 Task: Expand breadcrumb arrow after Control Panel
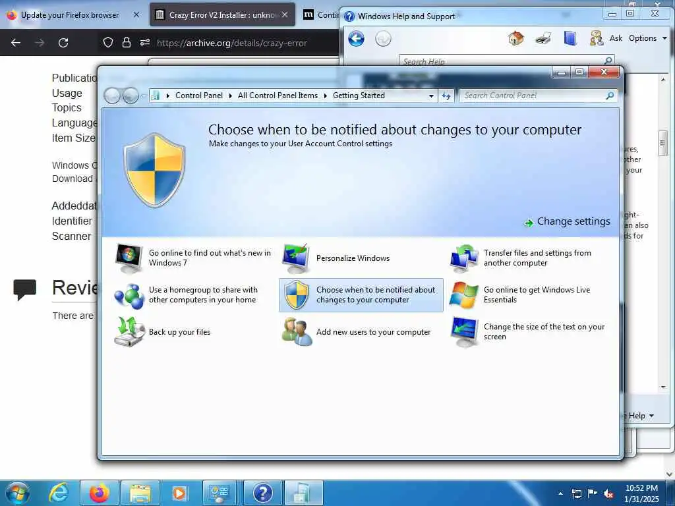(230, 96)
